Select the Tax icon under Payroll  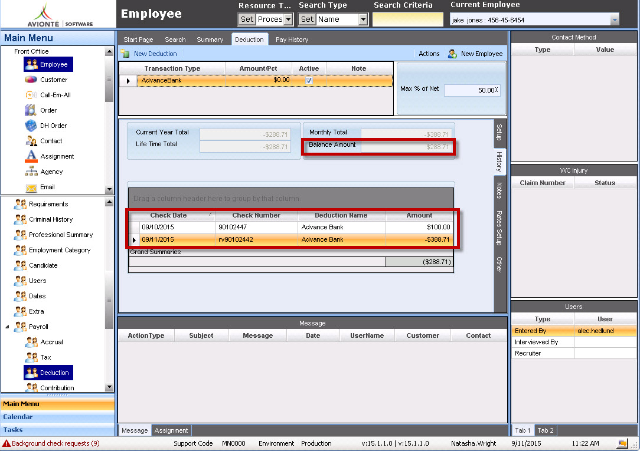coord(31,357)
